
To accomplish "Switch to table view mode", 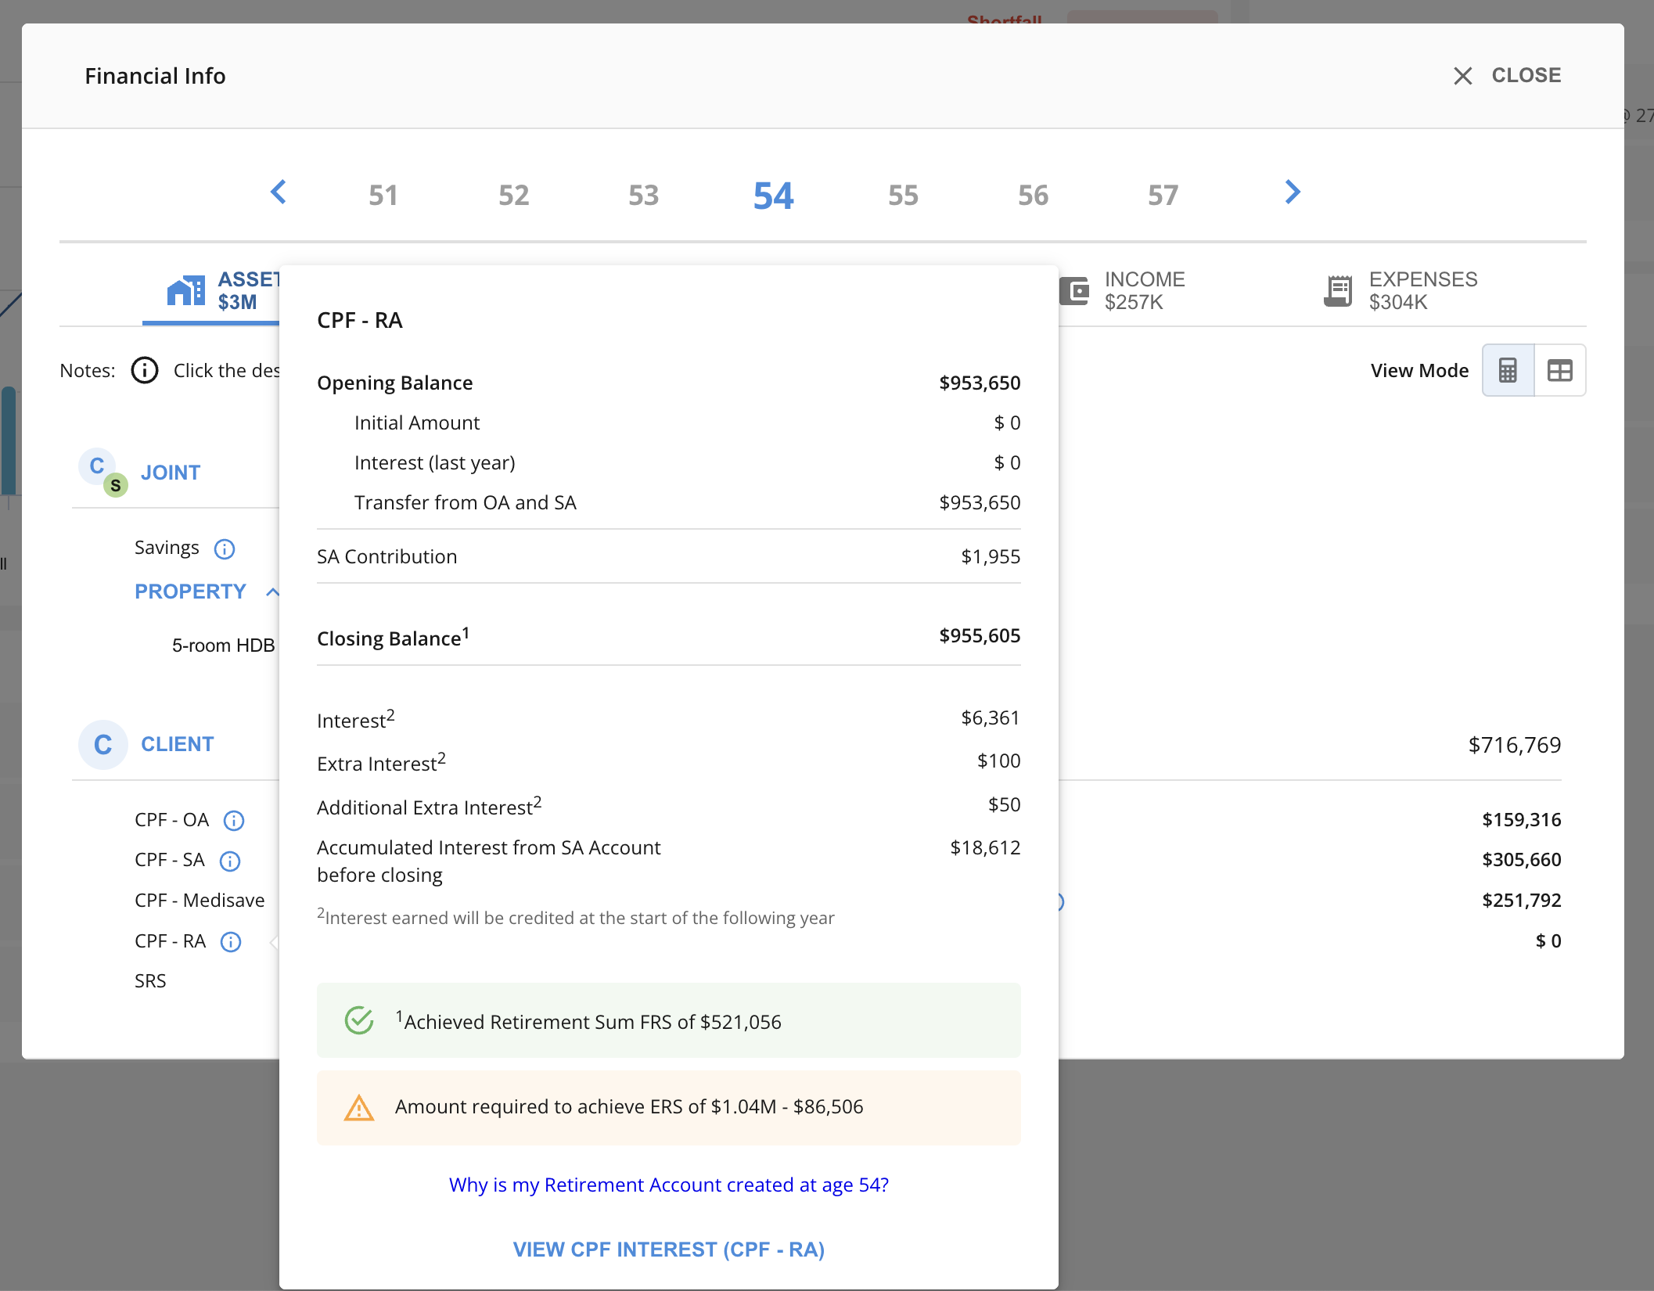I will [x=1559, y=370].
